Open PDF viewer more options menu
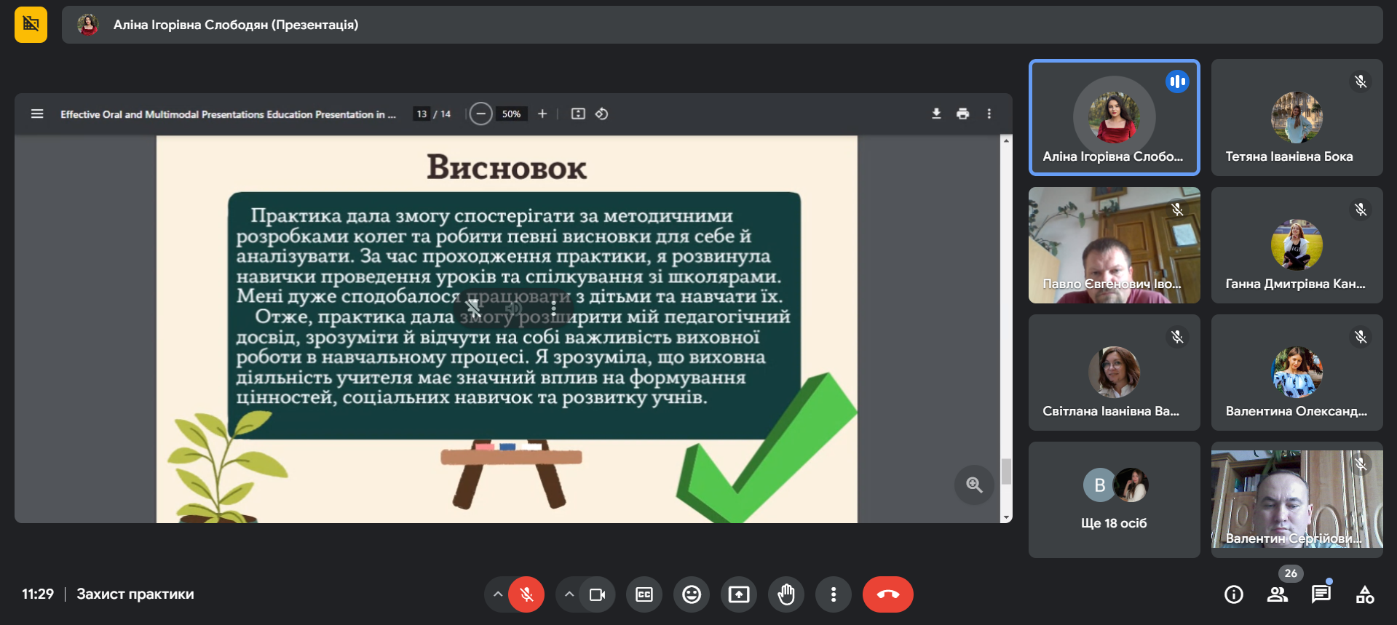The width and height of the screenshot is (1397, 625). 989,114
